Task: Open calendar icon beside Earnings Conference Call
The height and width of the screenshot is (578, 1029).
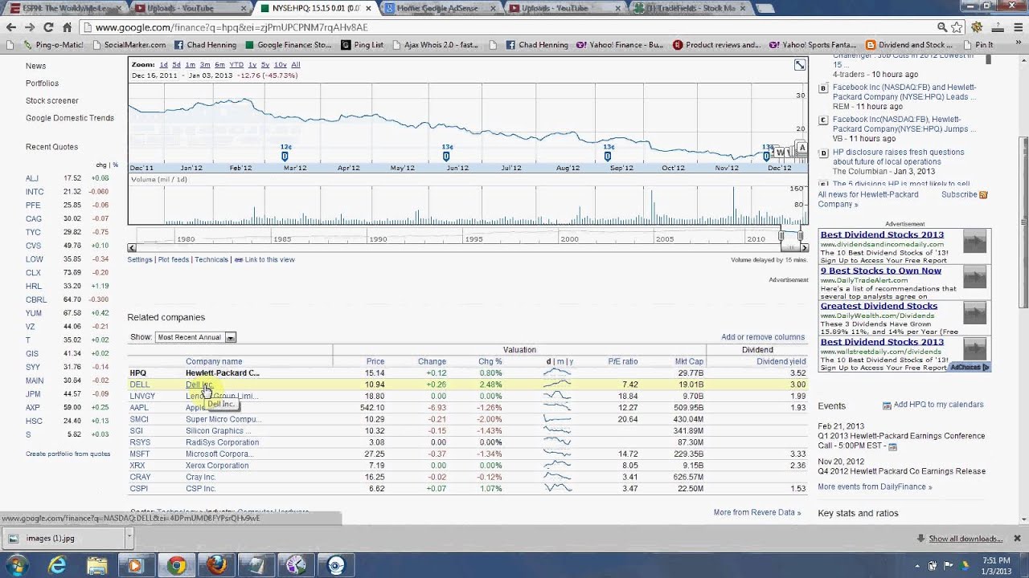Action: [x=892, y=446]
